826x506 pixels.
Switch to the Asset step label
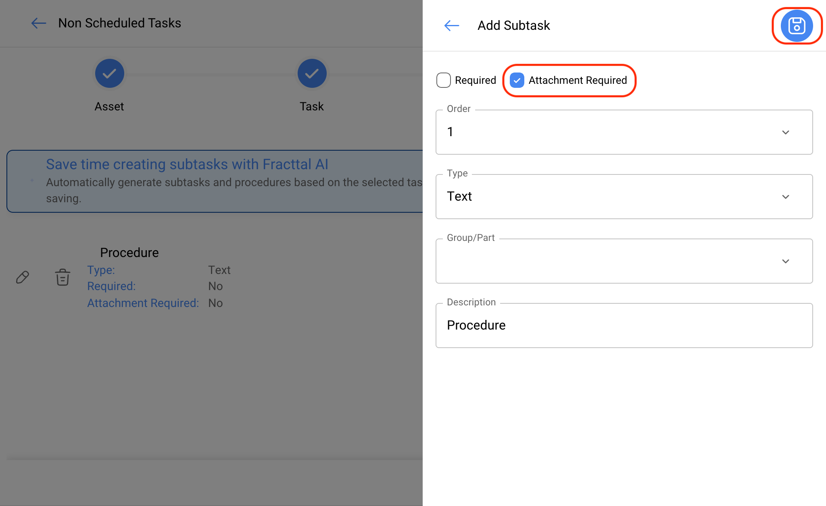[109, 106]
